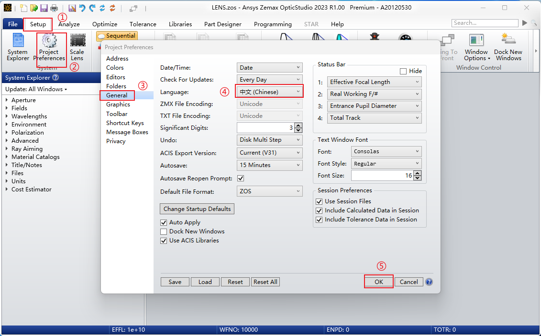Click the gray overlapping windows toolbar icon

click(134, 9)
